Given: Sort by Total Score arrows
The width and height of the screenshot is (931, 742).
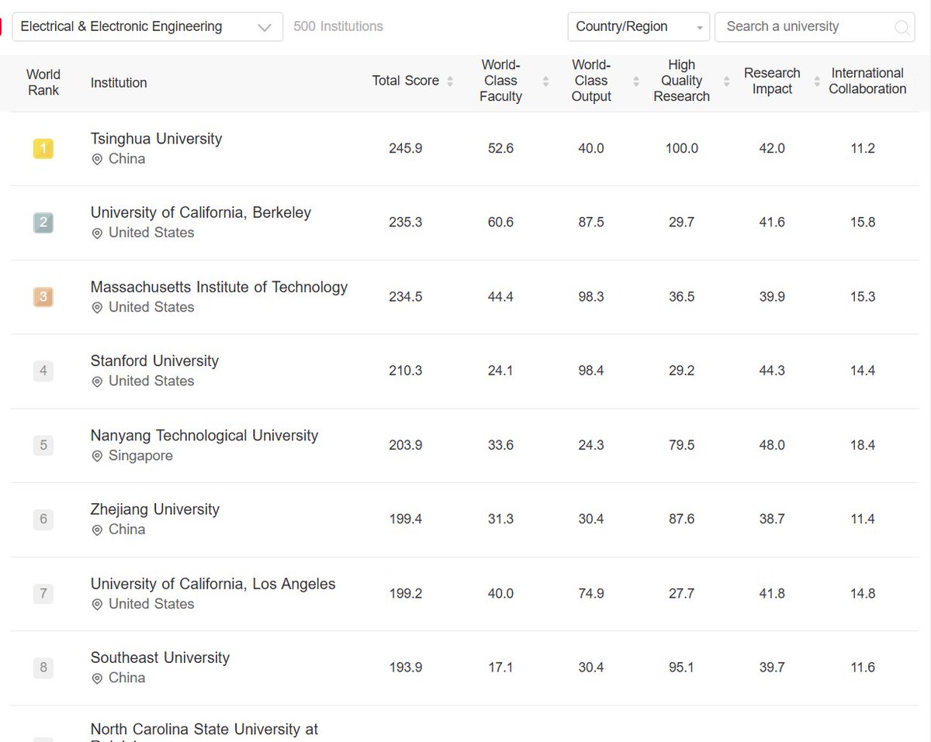Looking at the screenshot, I should [451, 81].
